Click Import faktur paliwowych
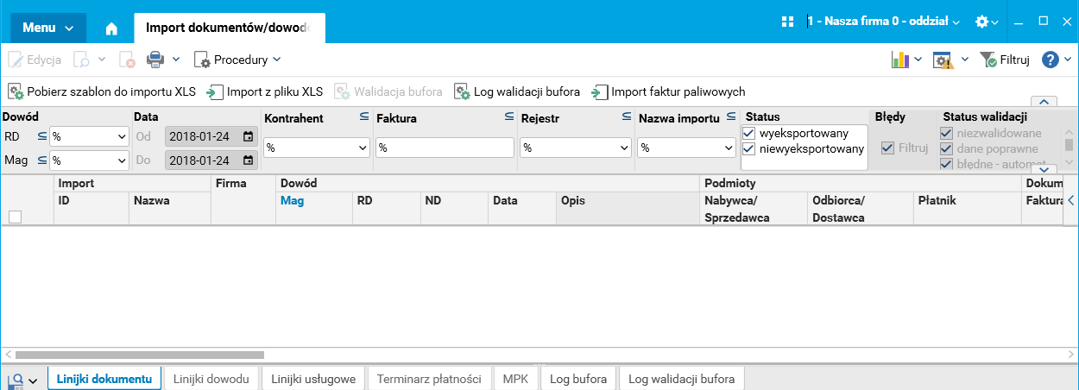The height and width of the screenshot is (390, 1079). [x=668, y=91]
